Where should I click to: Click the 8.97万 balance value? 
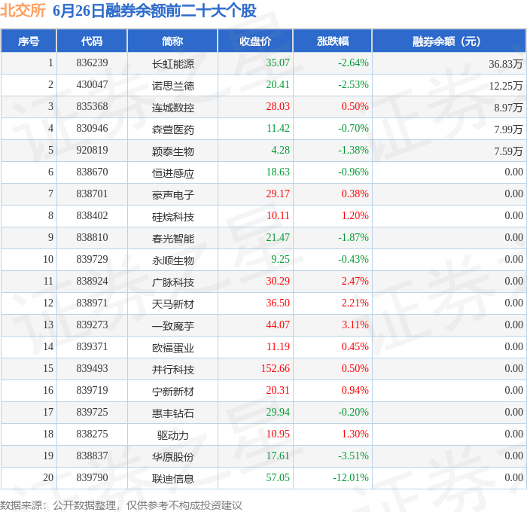508,107
